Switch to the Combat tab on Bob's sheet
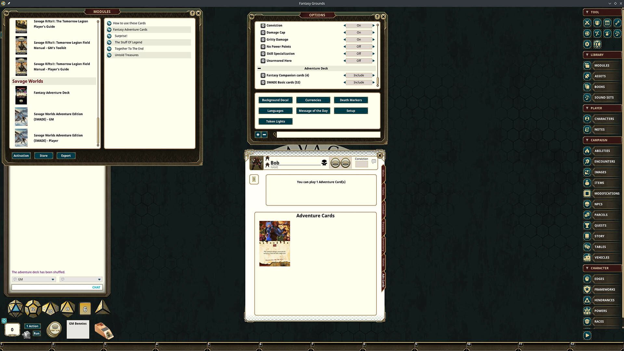This screenshot has width=624, height=351. 383,210
